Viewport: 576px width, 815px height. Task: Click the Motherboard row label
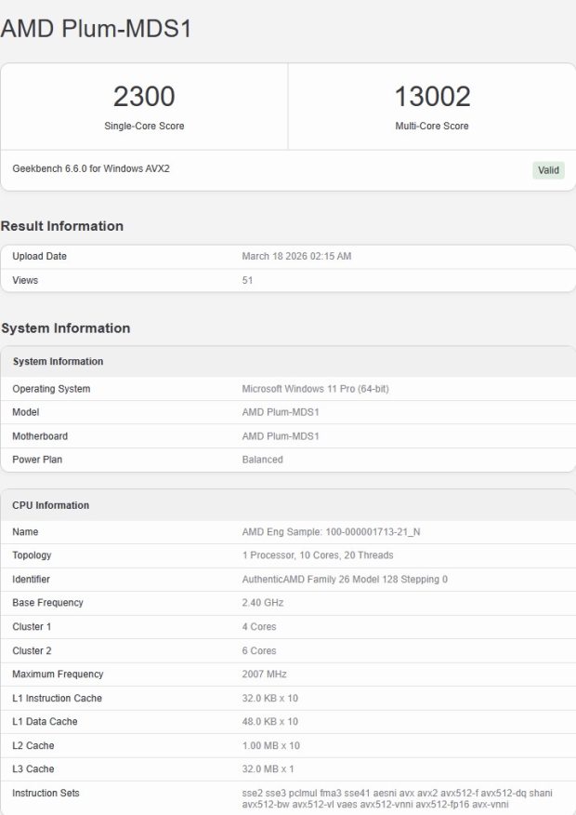pos(40,436)
